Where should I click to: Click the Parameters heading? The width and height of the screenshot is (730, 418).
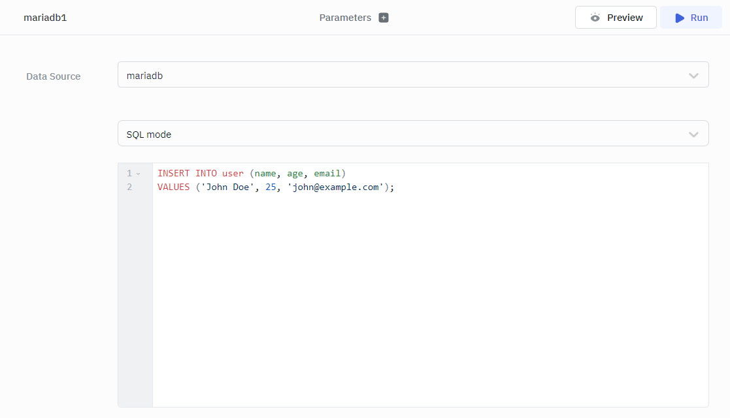click(345, 18)
